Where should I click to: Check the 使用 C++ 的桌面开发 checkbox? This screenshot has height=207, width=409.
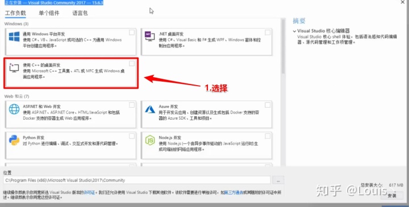pos(132,64)
